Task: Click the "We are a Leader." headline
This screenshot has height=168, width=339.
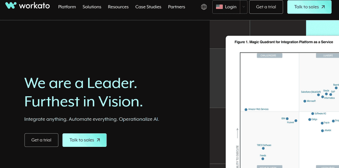Action: (x=80, y=83)
